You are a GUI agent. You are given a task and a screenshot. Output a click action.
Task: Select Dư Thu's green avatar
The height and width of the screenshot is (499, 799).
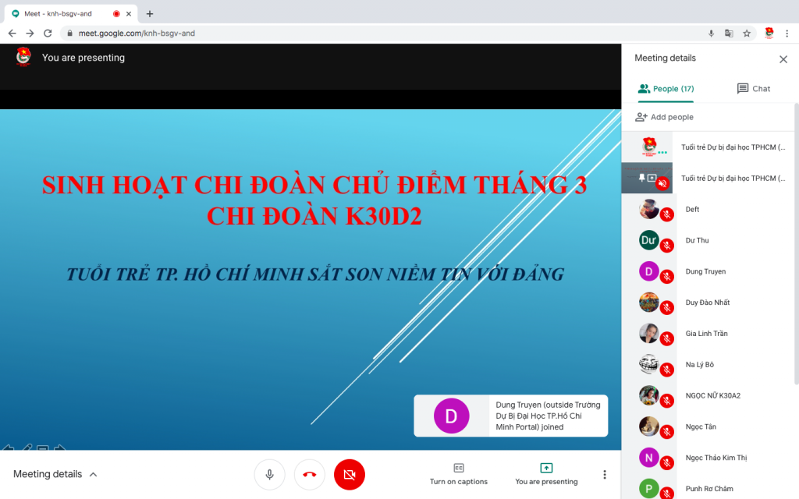click(x=648, y=240)
